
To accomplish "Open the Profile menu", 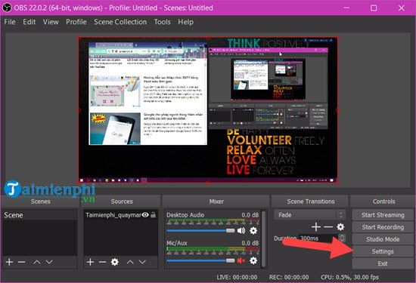I will pos(76,22).
